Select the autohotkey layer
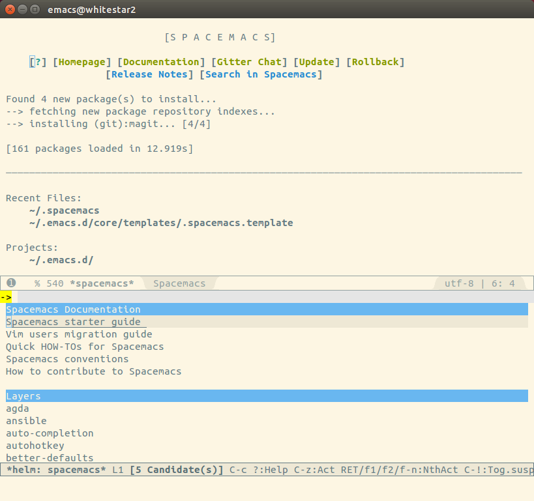Image resolution: width=534 pixels, height=501 pixels. (35, 446)
